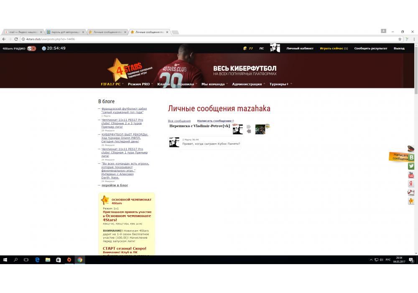Viewport: 418px width, 293px height.
Task: Expand the FIFA17 PC dropdown menu
Action: pos(111,84)
